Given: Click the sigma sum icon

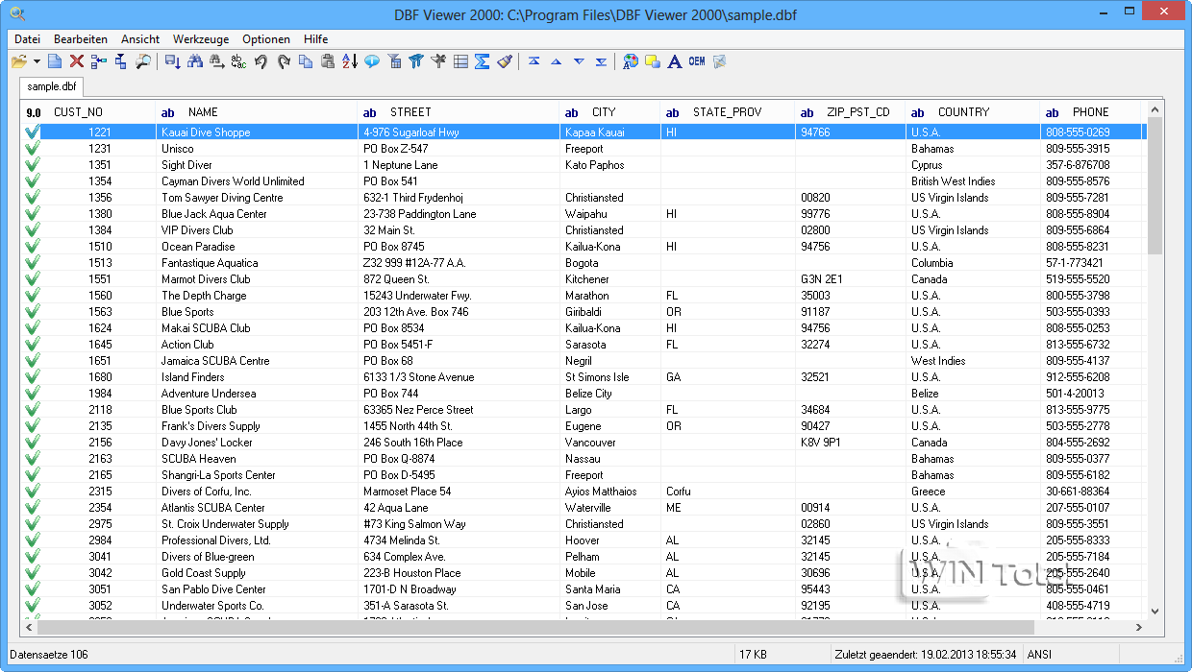Looking at the screenshot, I should (483, 61).
